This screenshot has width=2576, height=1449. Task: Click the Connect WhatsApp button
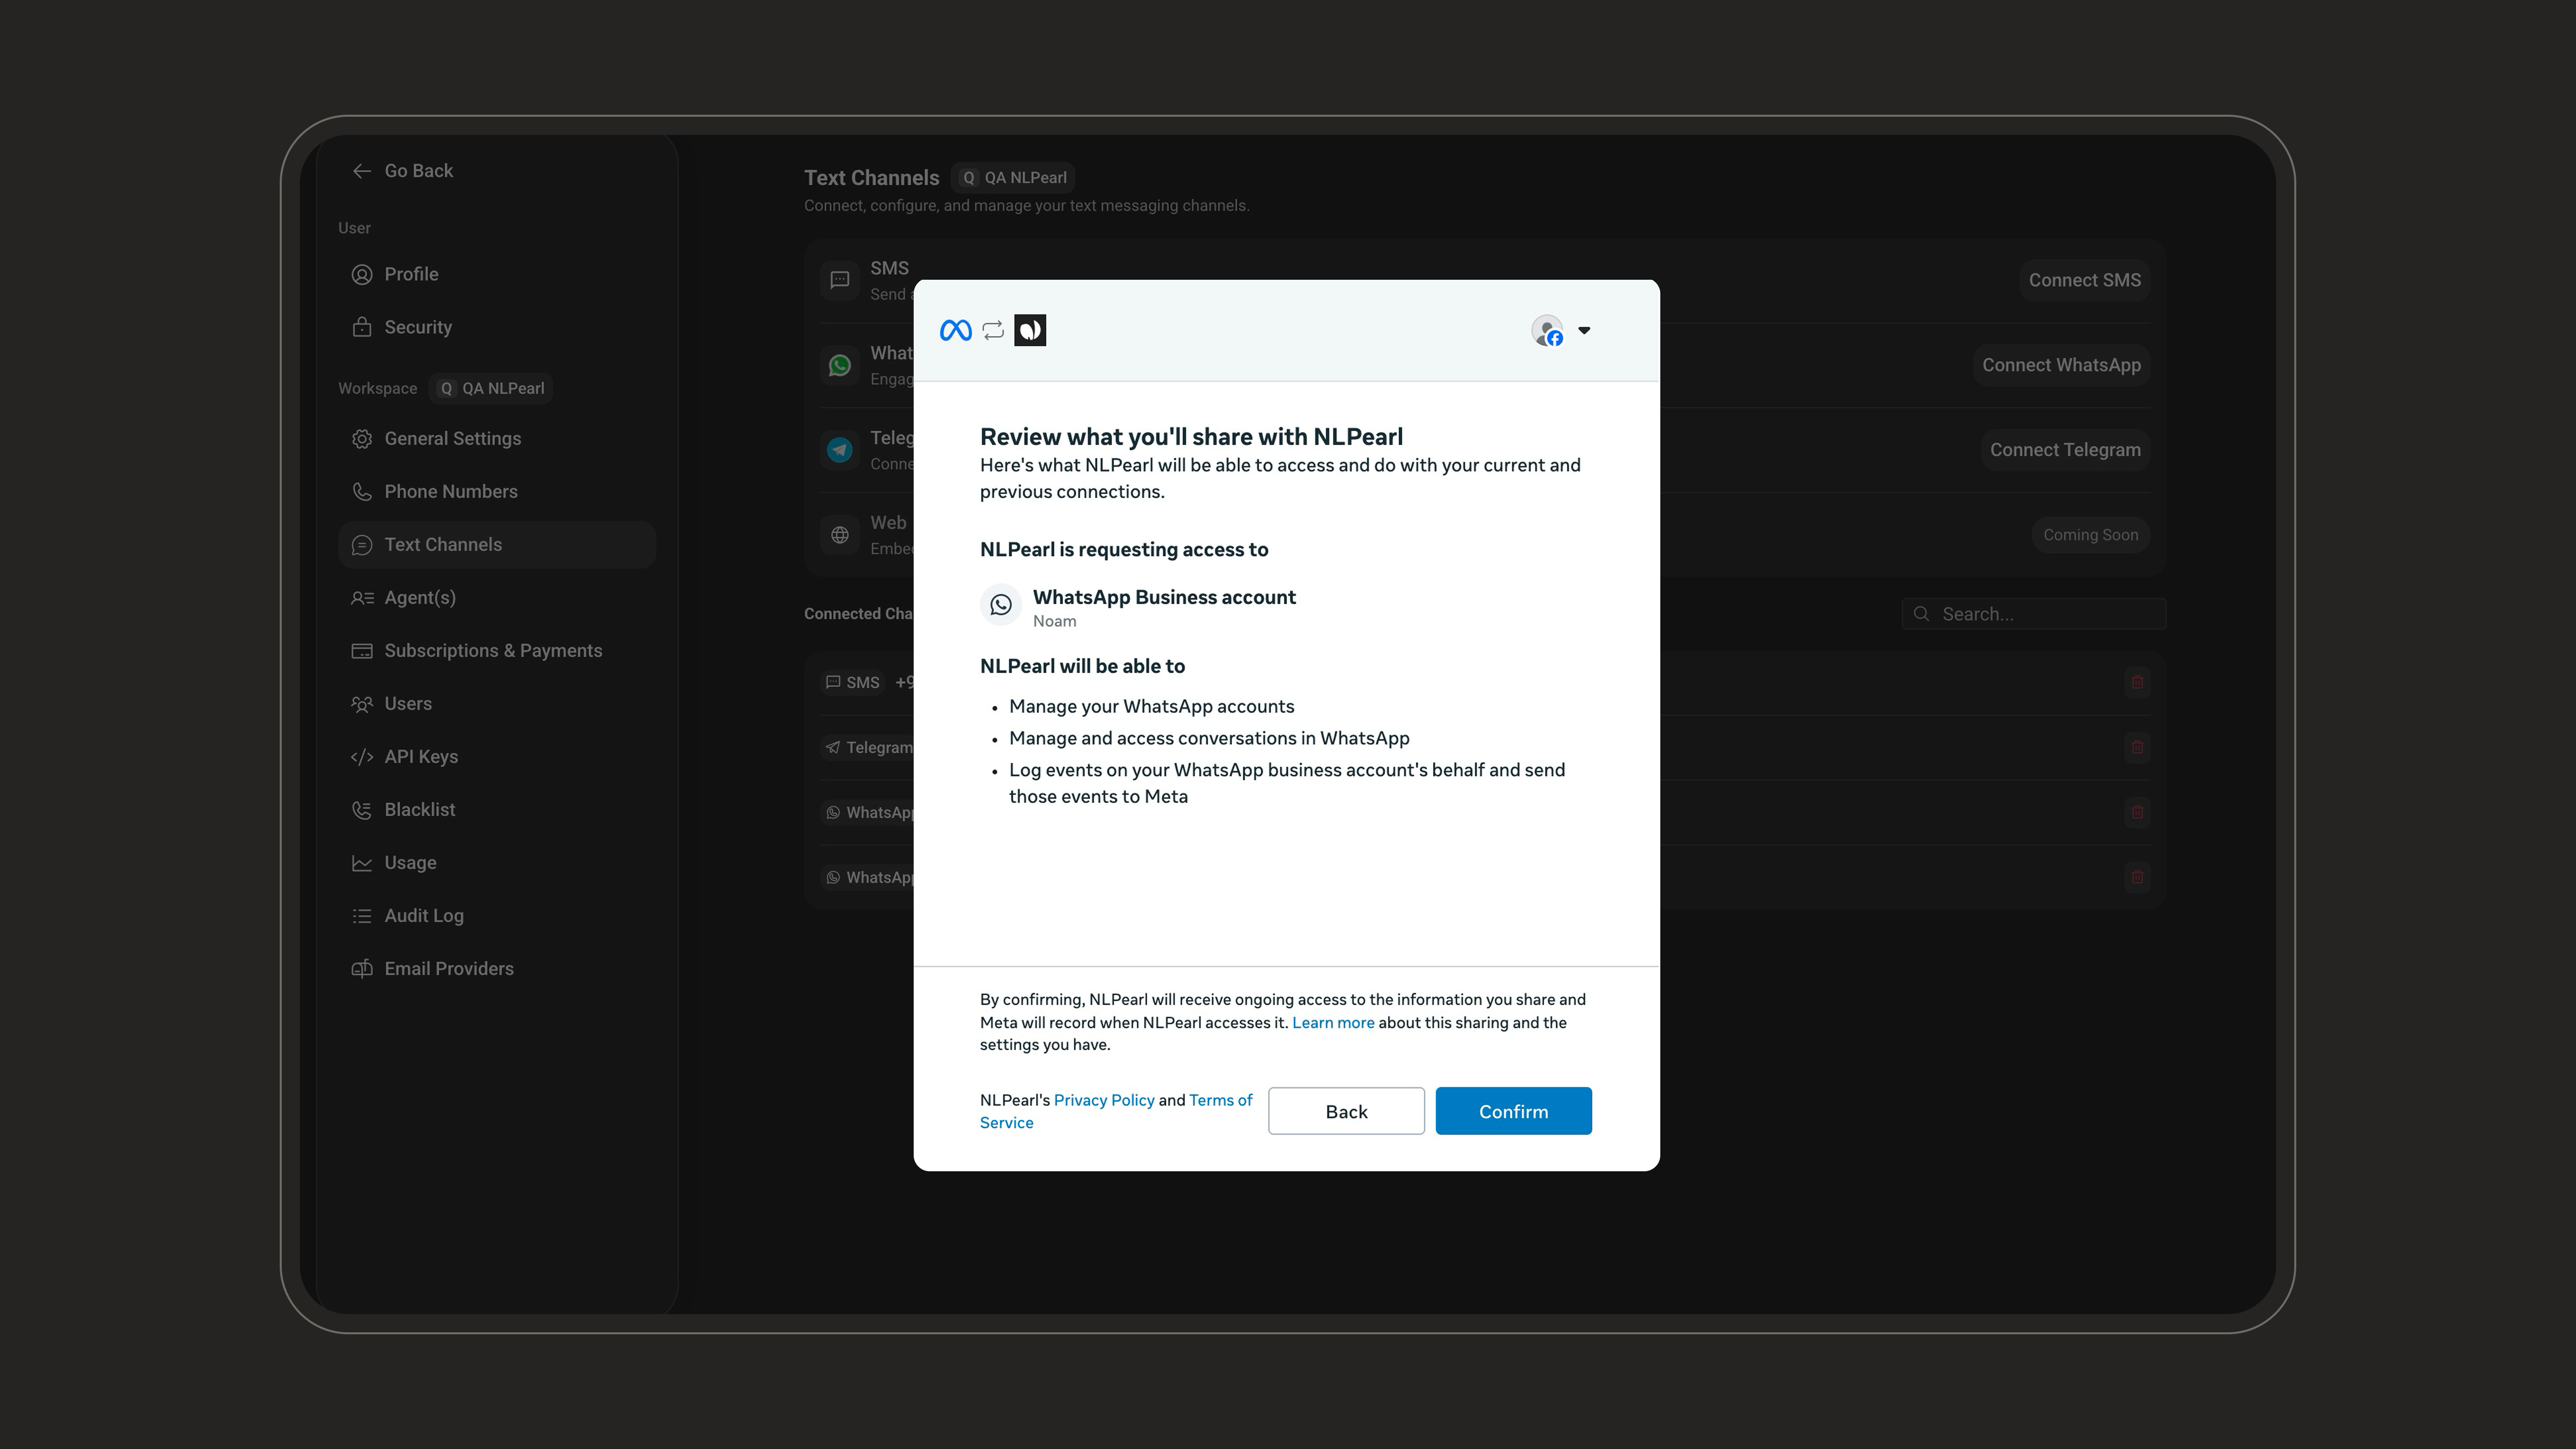pos(2061,365)
